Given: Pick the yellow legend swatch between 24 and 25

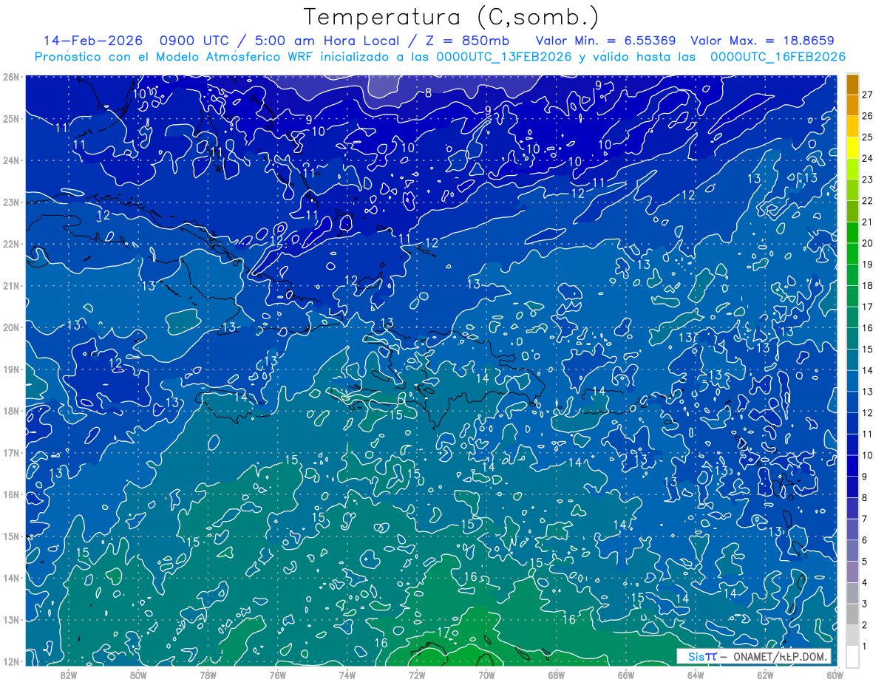Looking at the screenshot, I should pyautogui.click(x=853, y=148).
